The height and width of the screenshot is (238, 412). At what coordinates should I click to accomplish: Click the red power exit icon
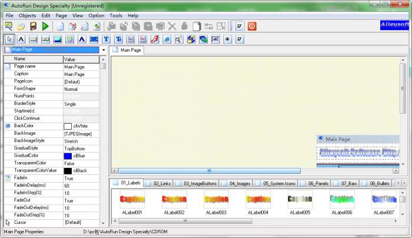tap(252, 27)
